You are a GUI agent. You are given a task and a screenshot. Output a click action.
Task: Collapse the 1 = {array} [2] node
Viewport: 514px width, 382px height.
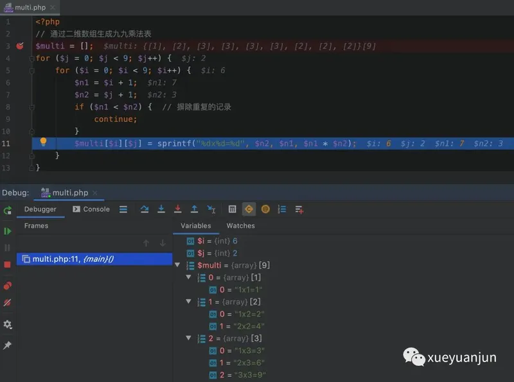pyautogui.click(x=188, y=301)
